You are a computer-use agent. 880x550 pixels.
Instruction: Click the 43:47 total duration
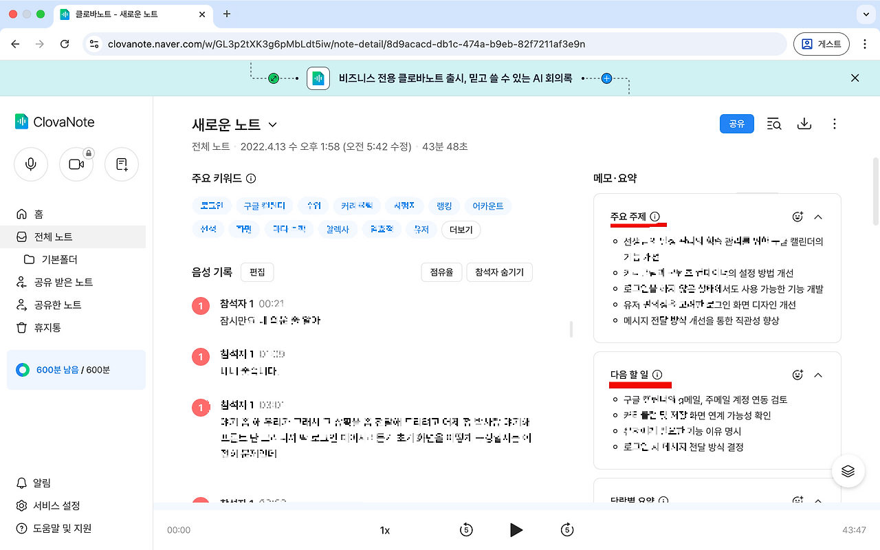(854, 530)
